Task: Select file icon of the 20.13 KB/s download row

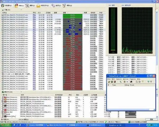Action: (3, 34)
